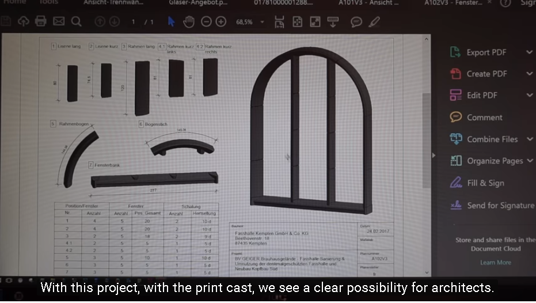Screen dimensions: 536x303
Task: Select the highlighter pen tool
Action: [374, 22]
